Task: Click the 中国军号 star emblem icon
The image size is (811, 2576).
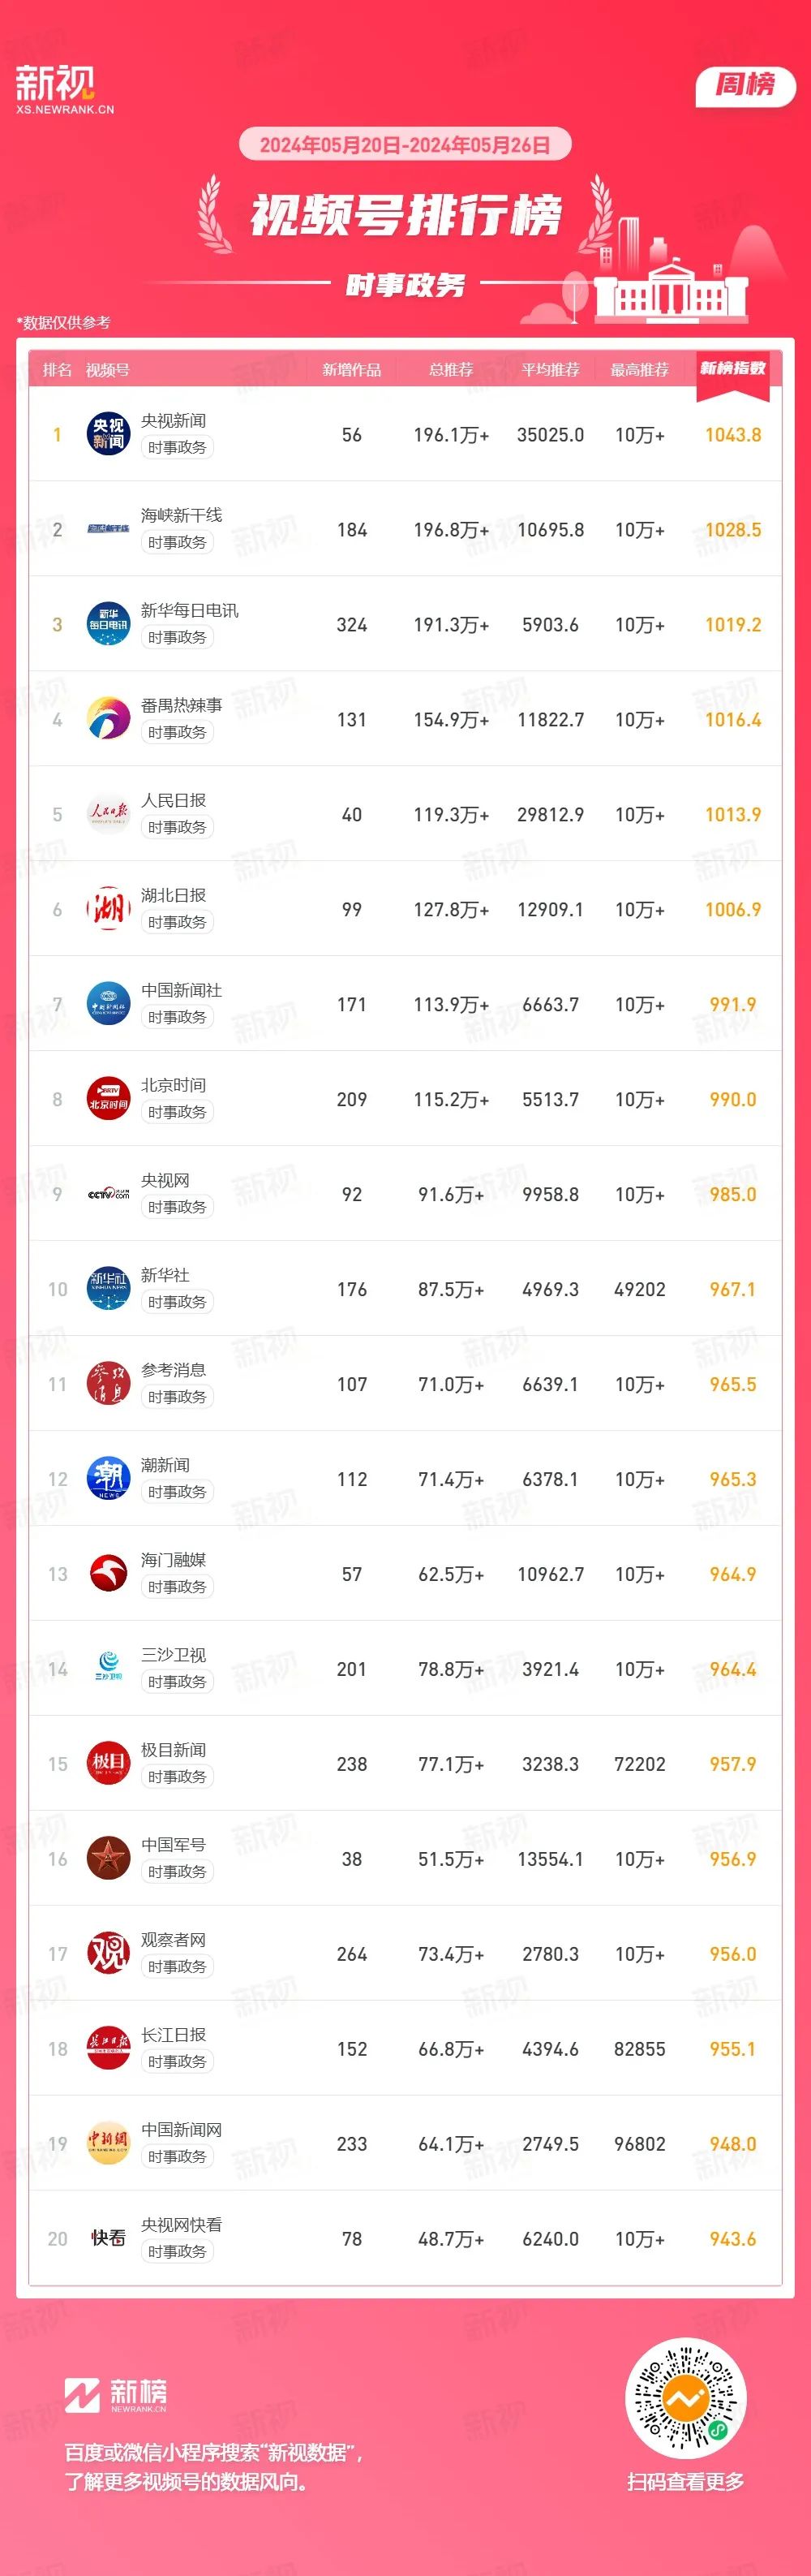Action: pos(108,1859)
